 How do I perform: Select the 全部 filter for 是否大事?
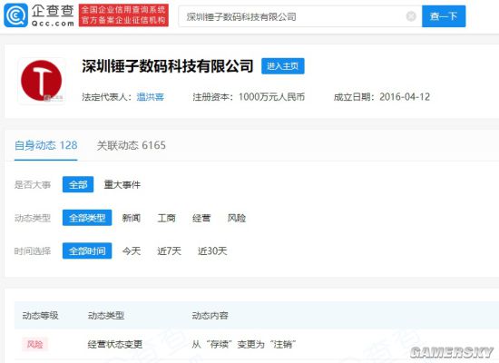tap(78, 184)
